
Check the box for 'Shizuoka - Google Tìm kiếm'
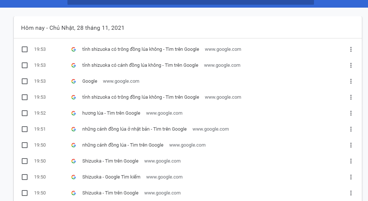point(25,177)
